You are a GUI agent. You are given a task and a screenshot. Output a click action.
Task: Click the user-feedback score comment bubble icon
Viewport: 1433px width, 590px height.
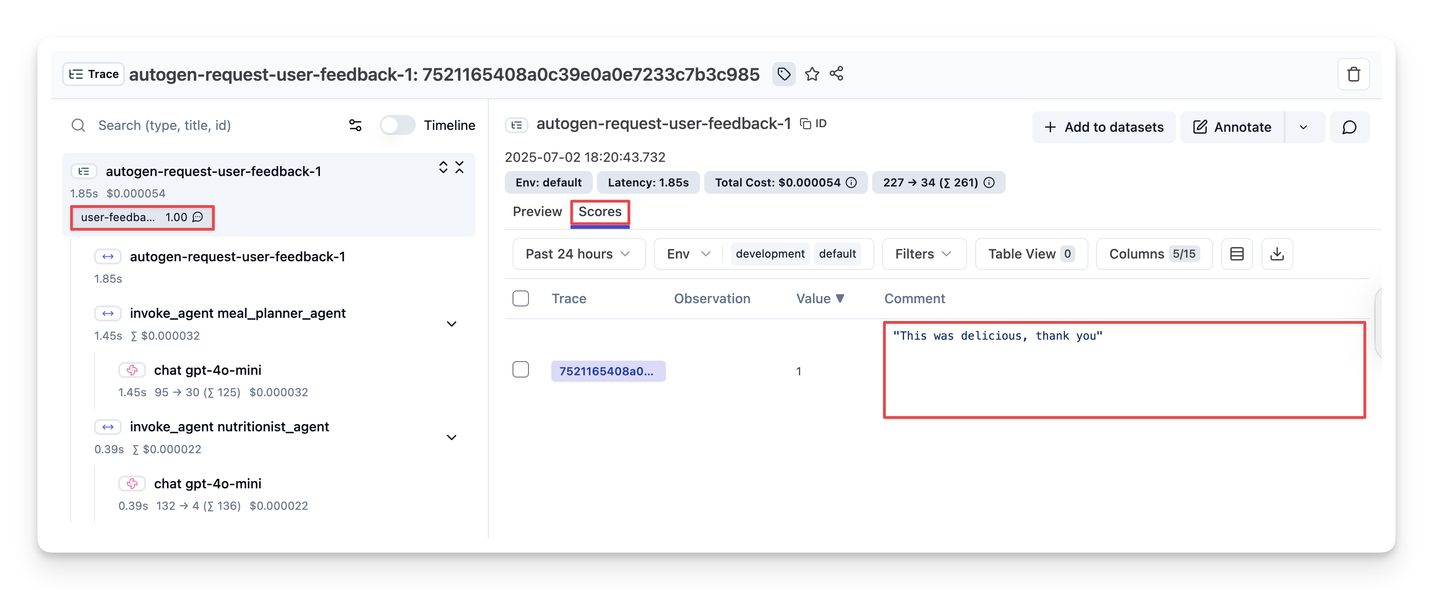[198, 217]
